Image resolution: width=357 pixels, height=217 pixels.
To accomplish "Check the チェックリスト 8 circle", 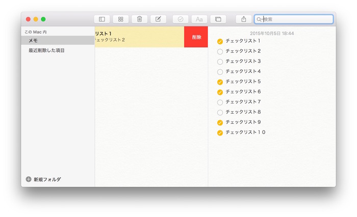I will tap(220, 113).
